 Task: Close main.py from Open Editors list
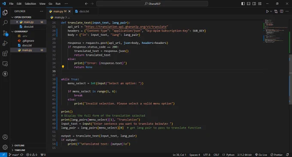coord(17,22)
